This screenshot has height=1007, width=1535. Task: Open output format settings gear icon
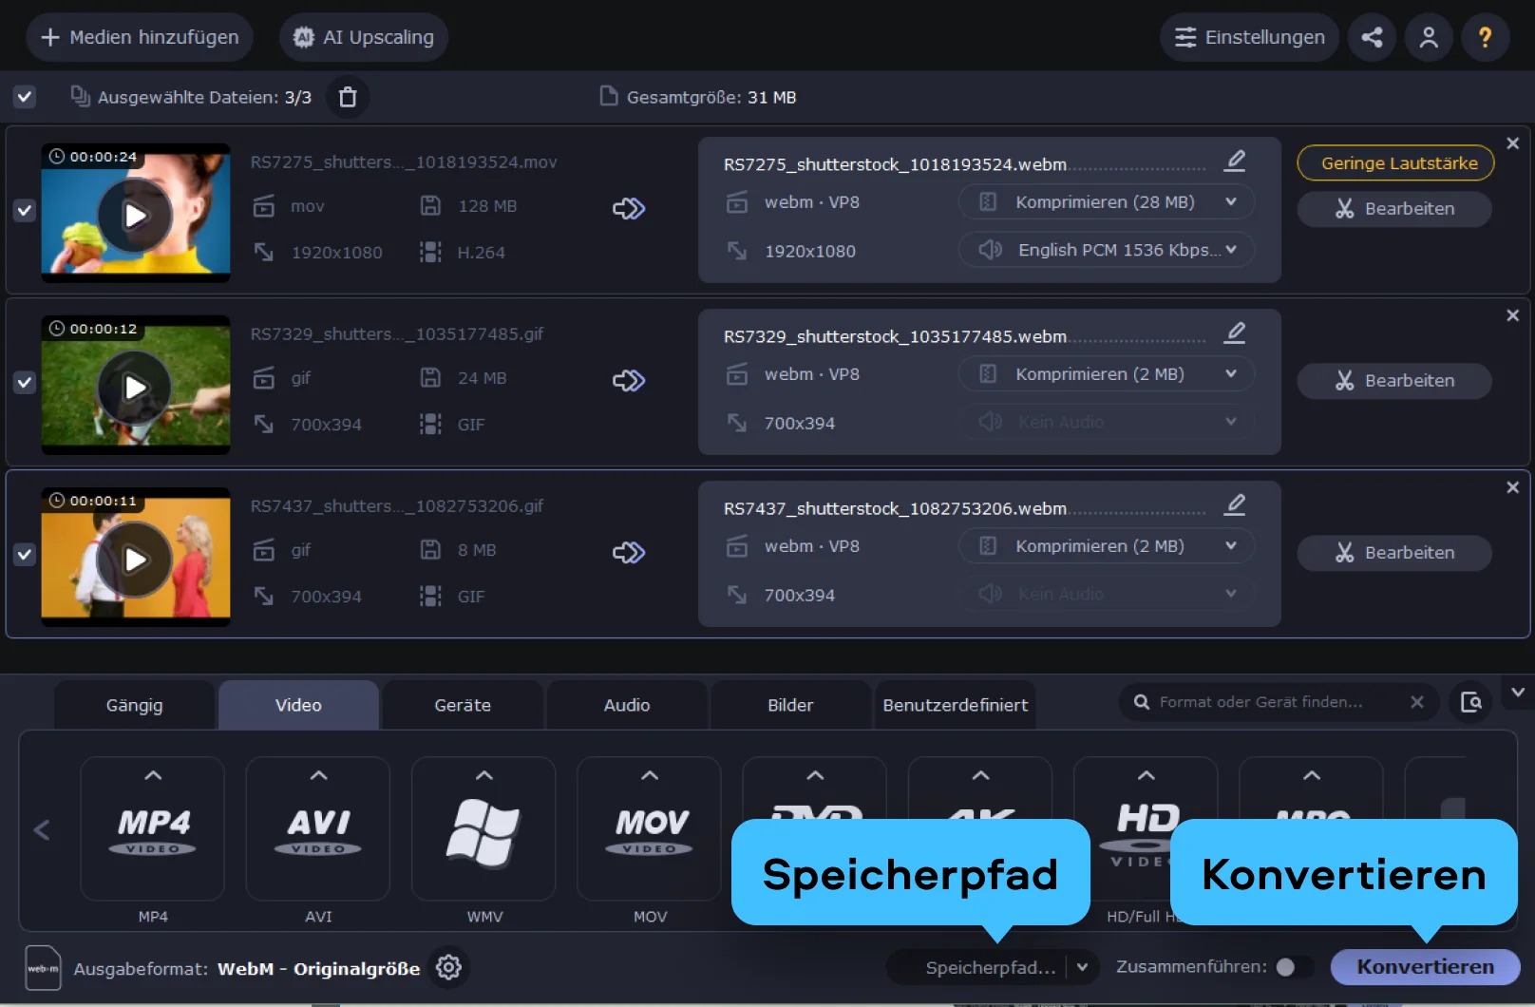click(448, 967)
